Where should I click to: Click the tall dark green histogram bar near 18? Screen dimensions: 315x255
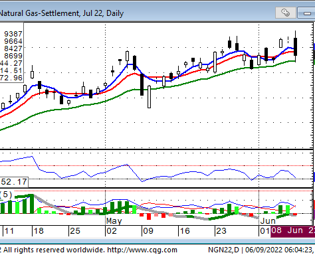(31, 204)
